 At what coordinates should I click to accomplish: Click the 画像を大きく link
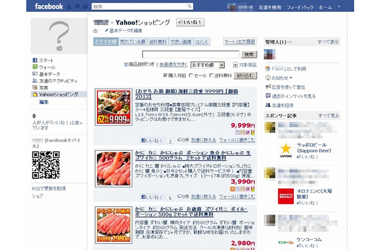[x=176, y=64]
